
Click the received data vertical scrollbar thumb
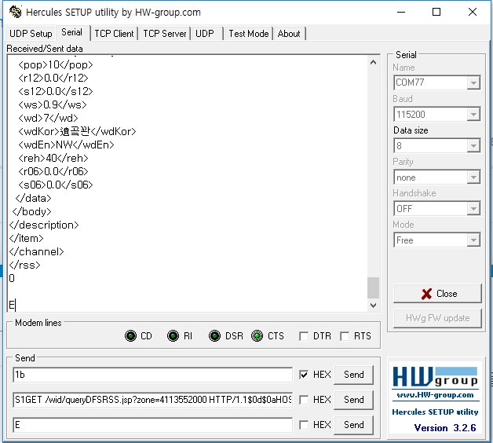(x=373, y=287)
